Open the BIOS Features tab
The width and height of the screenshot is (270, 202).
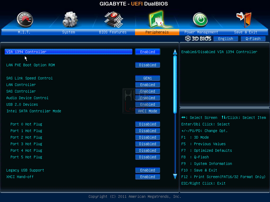point(113,32)
